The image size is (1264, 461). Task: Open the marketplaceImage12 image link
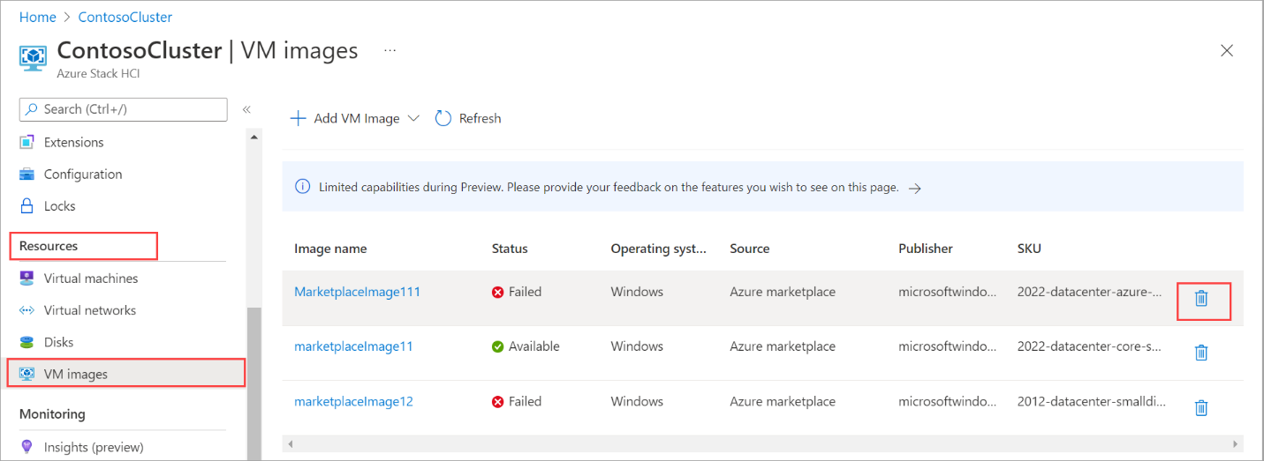point(353,401)
